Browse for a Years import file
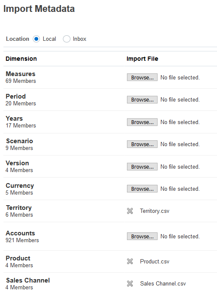 point(142,122)
